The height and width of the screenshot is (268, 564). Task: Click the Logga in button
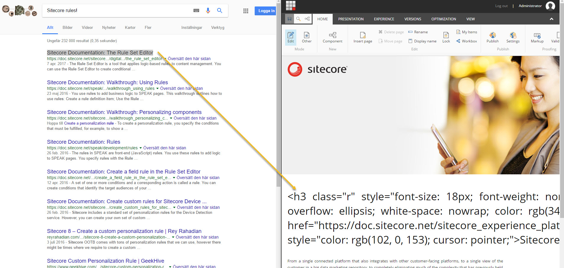tap(265, 11)
